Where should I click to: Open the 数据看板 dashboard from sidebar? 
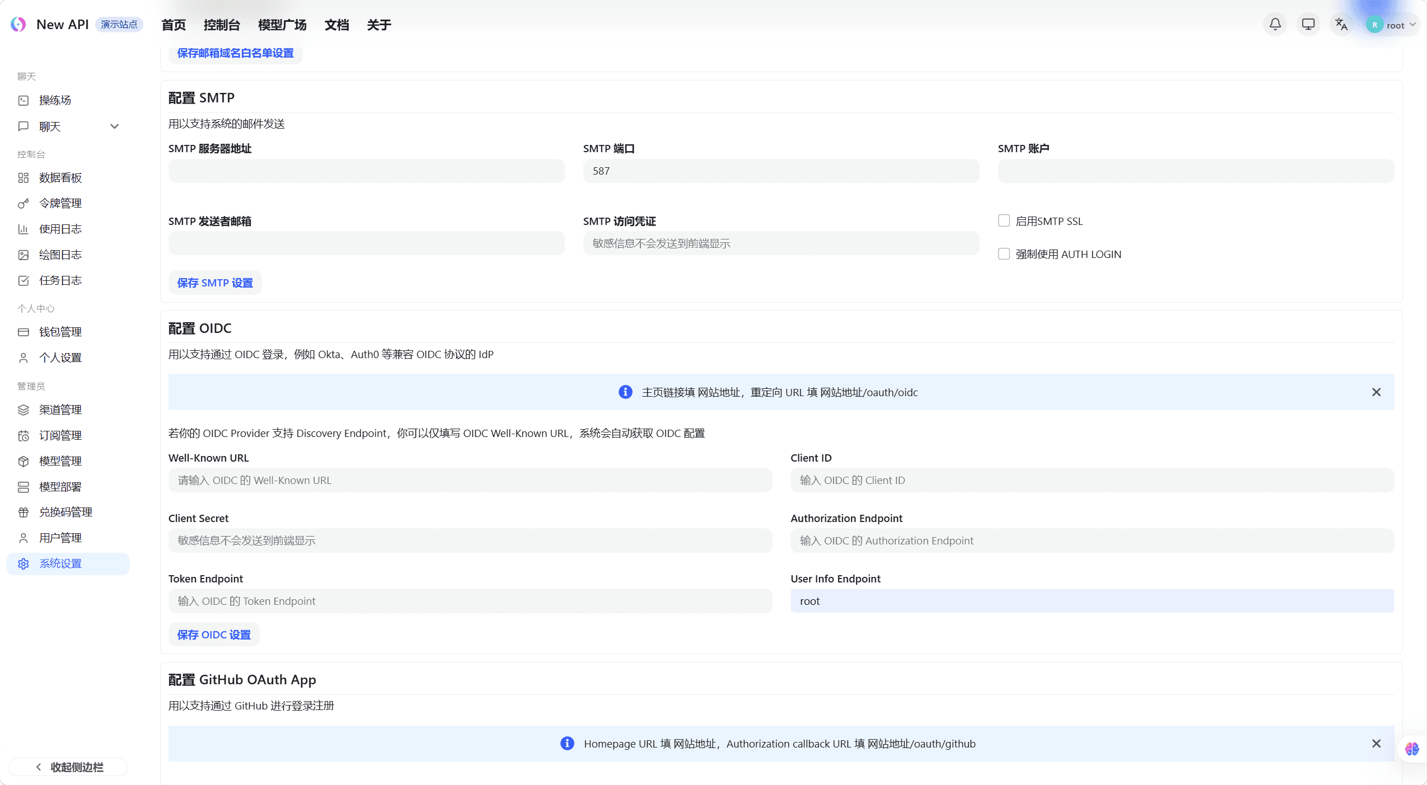(59, 177)
